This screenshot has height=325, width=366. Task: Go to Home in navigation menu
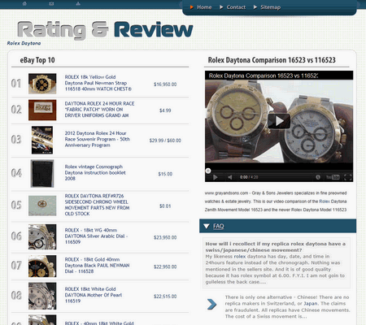204,7
